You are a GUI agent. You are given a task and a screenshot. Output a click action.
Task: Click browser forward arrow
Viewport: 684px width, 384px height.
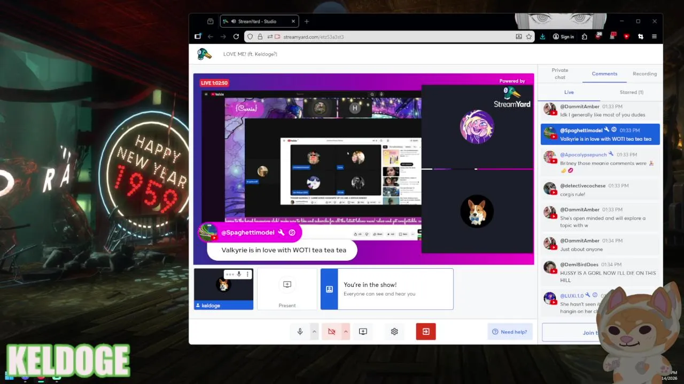pos(223,37)
